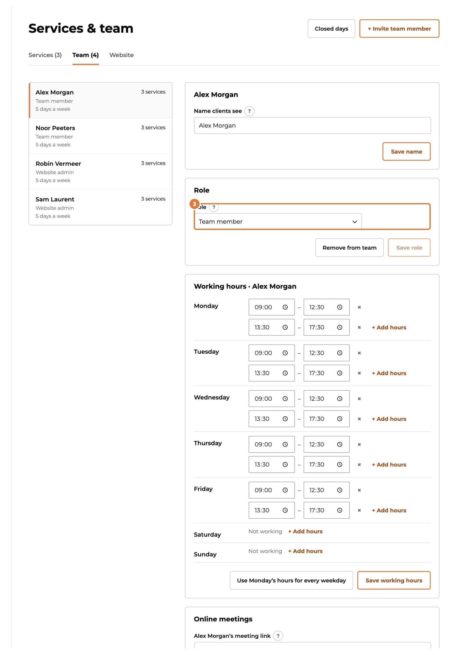Click the Closed days button

[x=331, y=28]
